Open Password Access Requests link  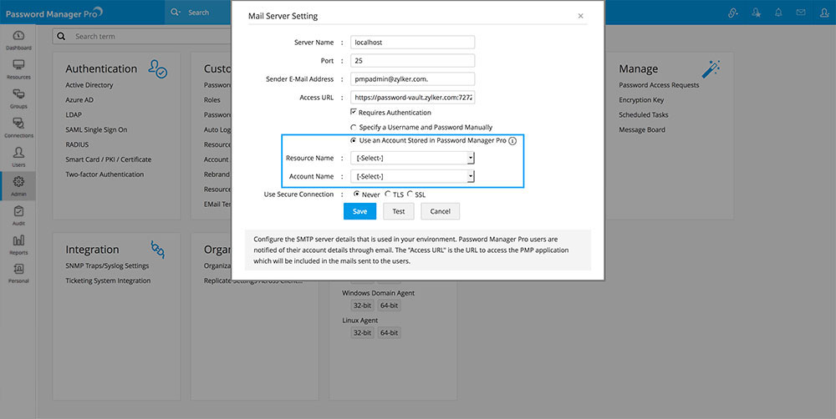pyautogui.click(x=659, y=84)
